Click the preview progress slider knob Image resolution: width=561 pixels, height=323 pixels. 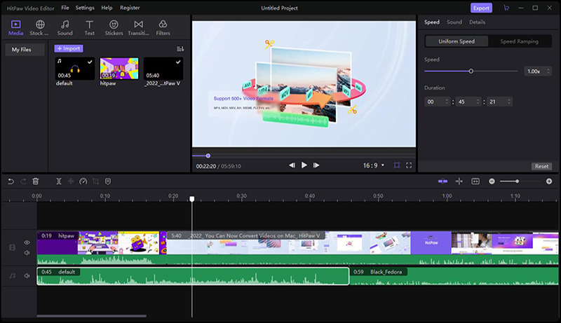point(208,156)
